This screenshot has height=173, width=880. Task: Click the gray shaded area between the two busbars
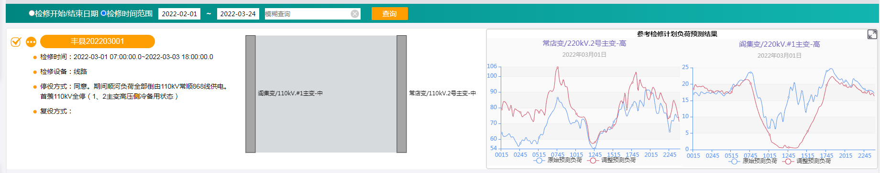click(x=326, y=94)
